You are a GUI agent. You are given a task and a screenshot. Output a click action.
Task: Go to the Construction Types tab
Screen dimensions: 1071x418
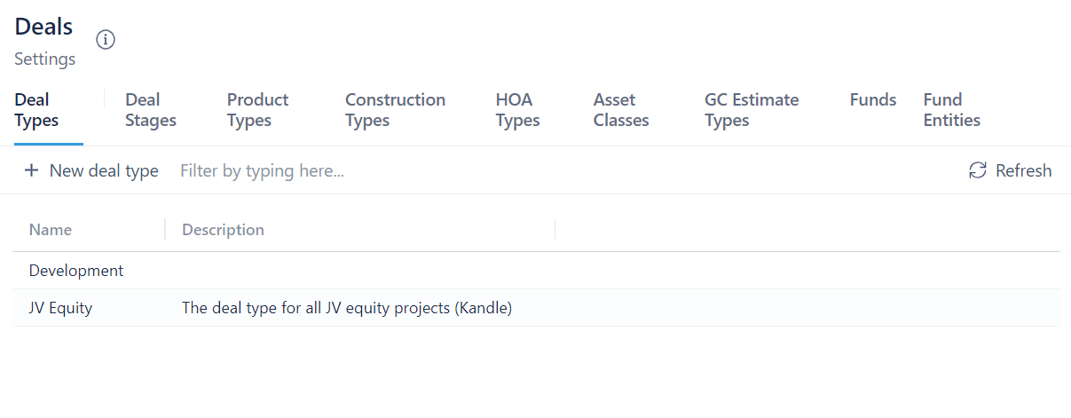(x=395, y=110)
